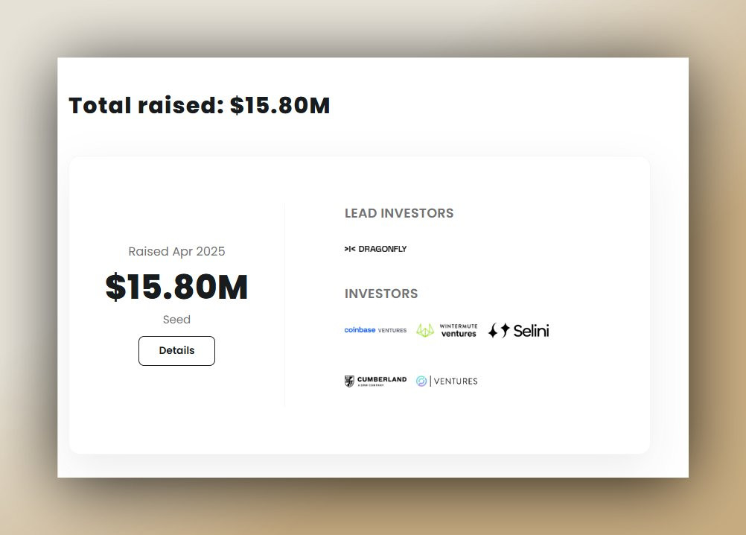Click the INVESTORS section heading
The height and width of the screenshot is (535, 746).
(381, 294)
